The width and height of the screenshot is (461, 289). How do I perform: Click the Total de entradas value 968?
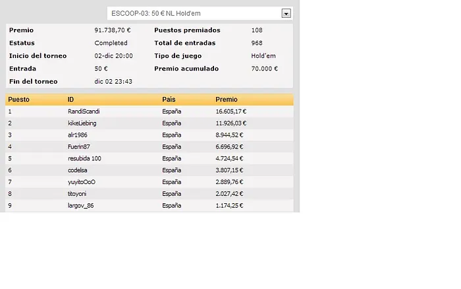pos(257,43)
